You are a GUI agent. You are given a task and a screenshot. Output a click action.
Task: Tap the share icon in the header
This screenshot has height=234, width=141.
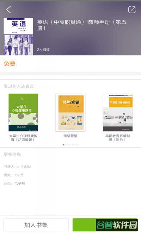[x=132, y=10]
